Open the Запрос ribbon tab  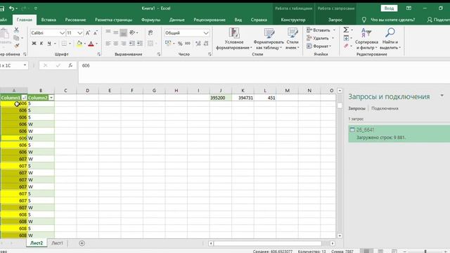pyautogui.click(x=335, y=20)
